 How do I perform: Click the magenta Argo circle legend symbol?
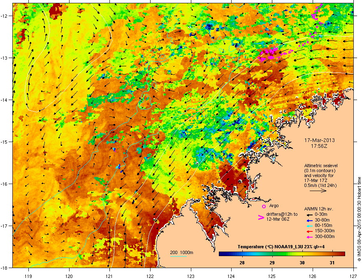click(264, 206)
